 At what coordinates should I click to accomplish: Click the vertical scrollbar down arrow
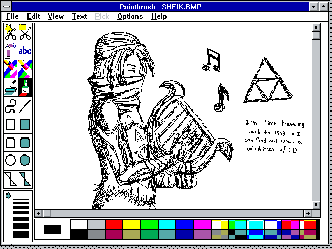[316, 205]
